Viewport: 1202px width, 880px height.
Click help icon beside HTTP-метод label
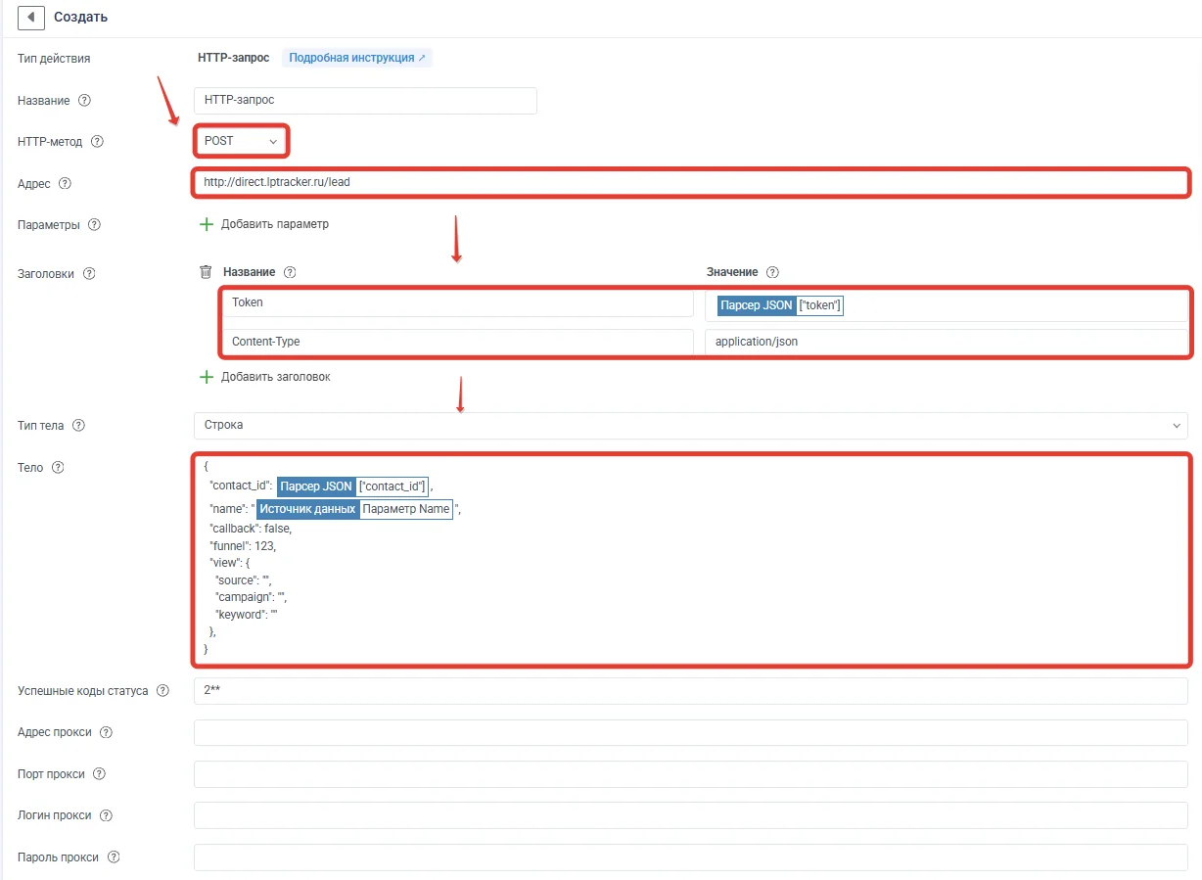(x=97, y=141)
